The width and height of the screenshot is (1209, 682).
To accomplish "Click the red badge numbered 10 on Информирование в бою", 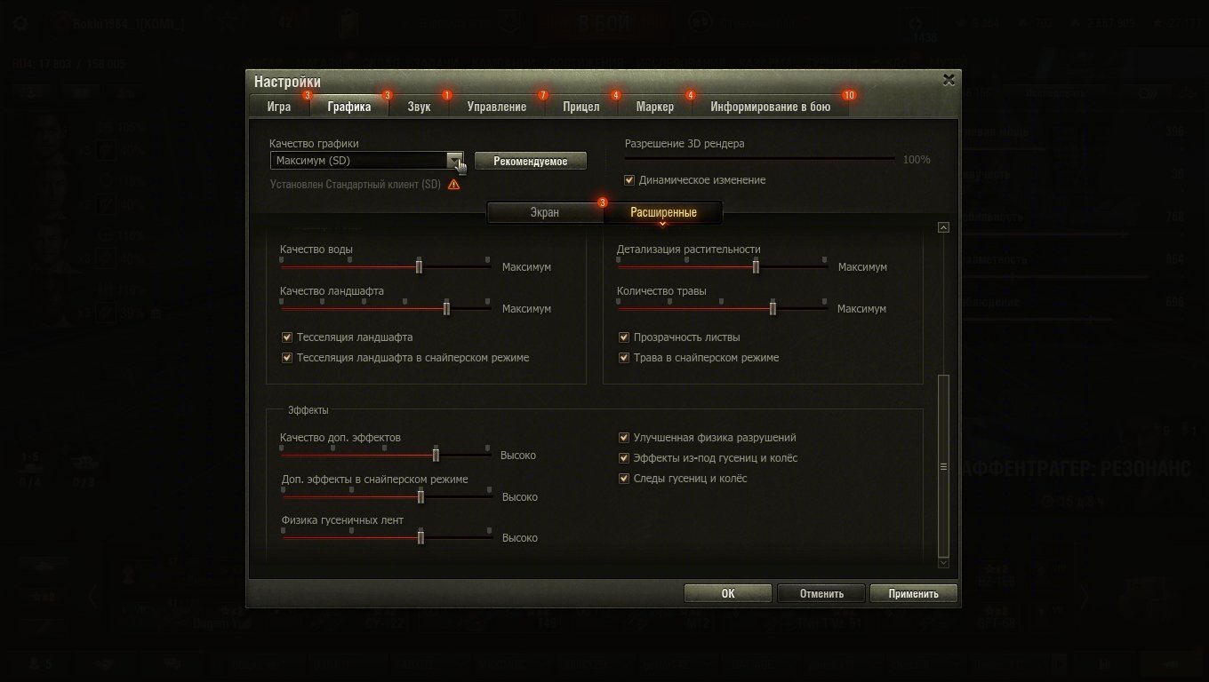I will pos(848,95).
